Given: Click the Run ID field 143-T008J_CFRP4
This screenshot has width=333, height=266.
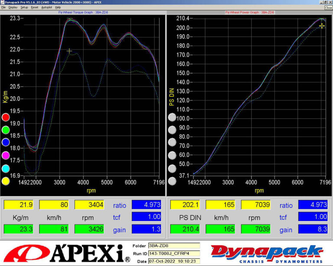Looking at the screenshot, I should (173, 253).
